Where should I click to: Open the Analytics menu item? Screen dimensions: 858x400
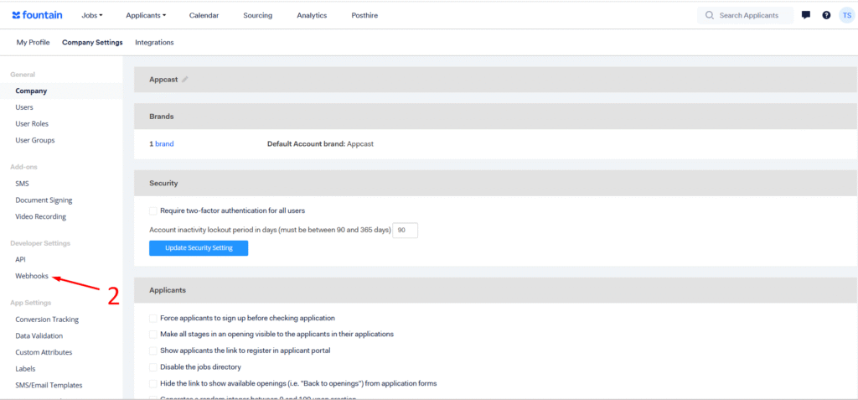point(312,15)
